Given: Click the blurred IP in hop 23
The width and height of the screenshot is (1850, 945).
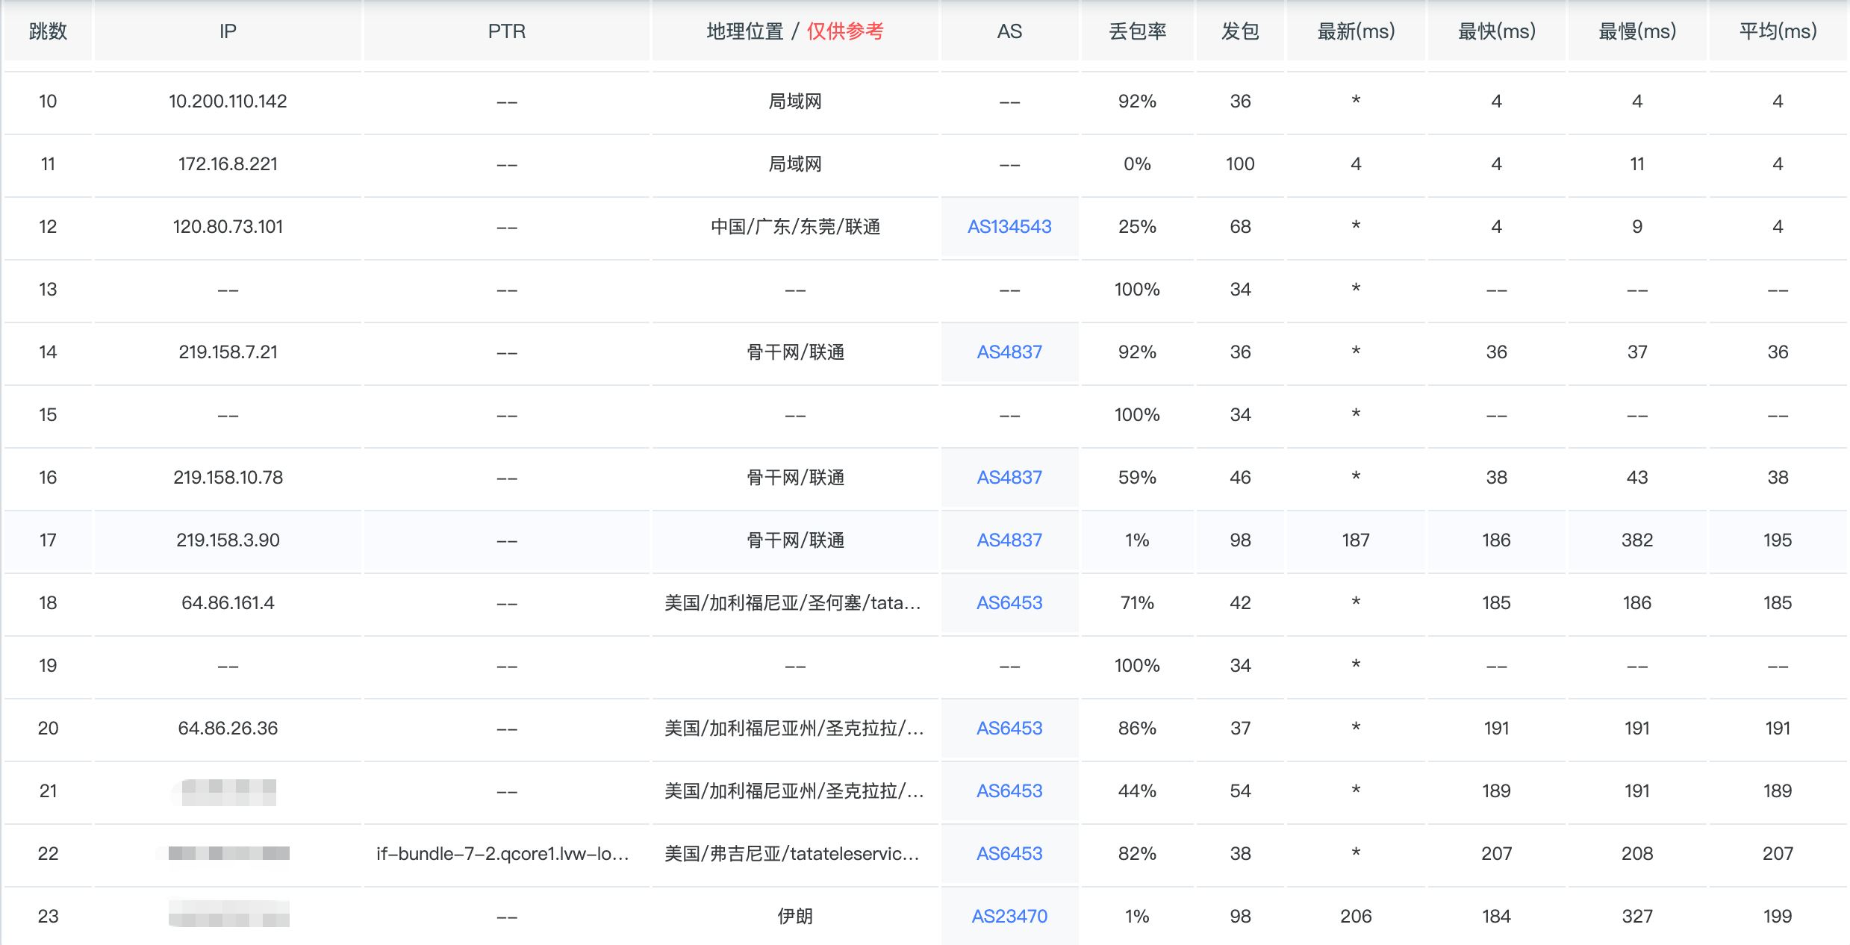Looking at the screenshot, I should pos(228,914).
